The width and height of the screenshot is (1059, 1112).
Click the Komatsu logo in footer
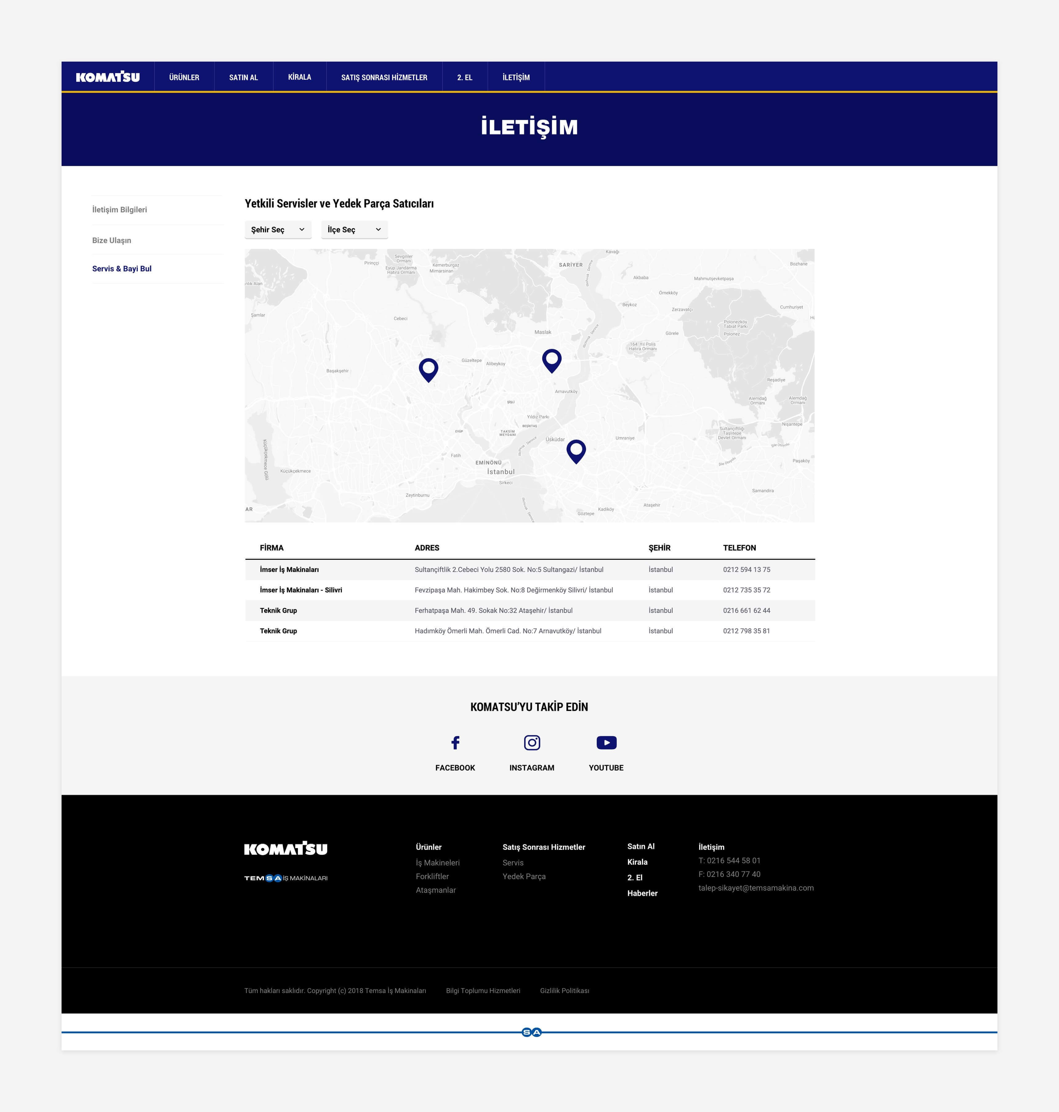click(286, 848)
